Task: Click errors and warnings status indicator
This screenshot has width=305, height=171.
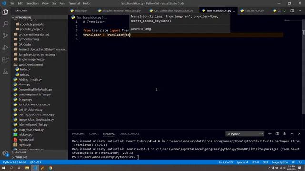Action: [36, 162]
